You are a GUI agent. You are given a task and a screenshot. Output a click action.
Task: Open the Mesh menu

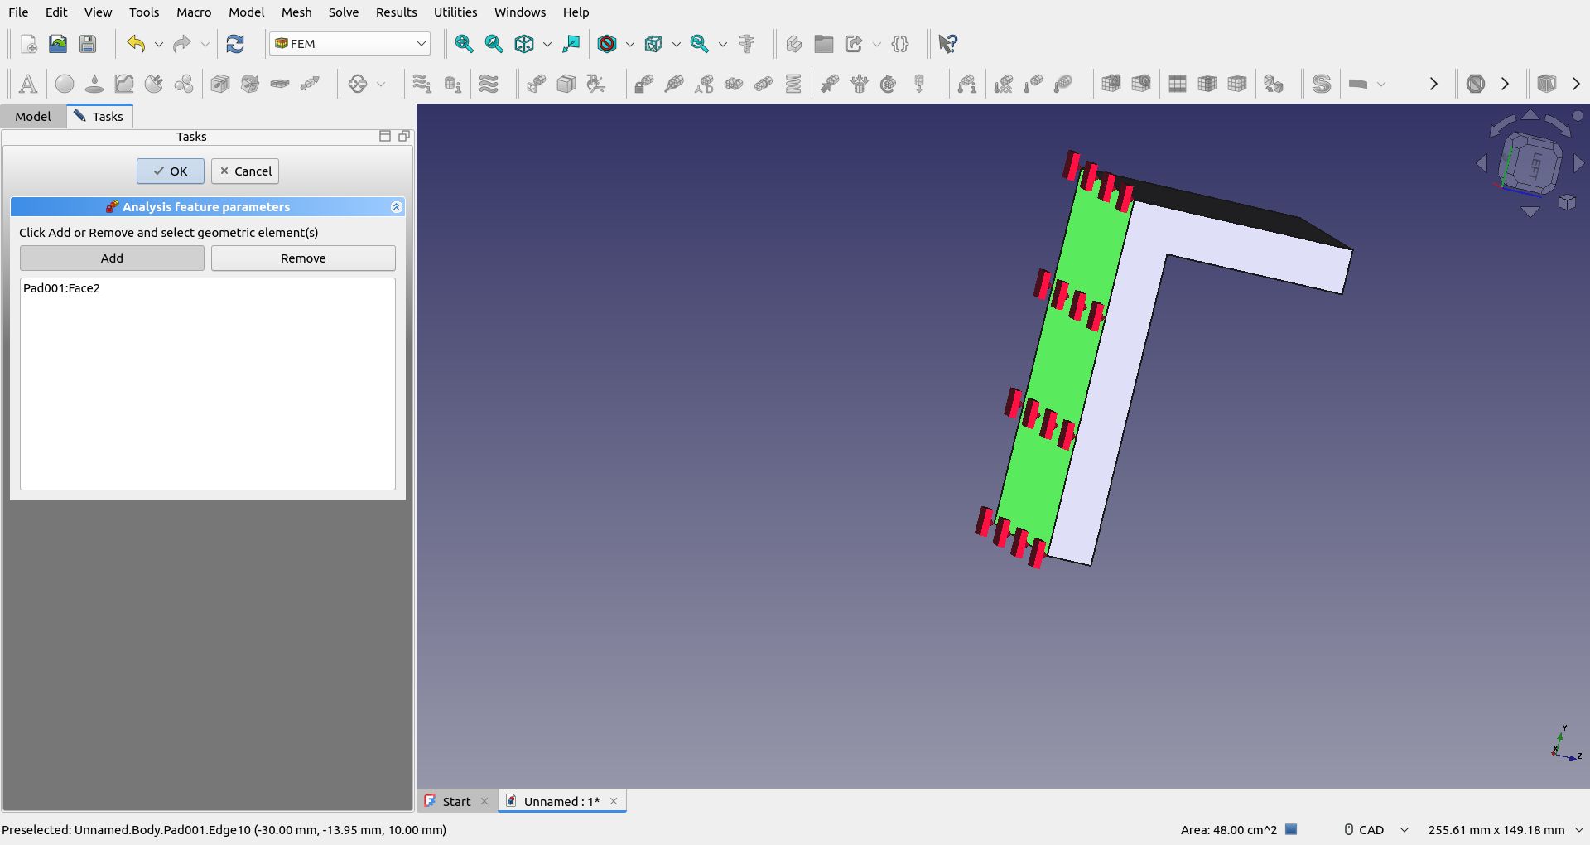click(x=296, y=12)
